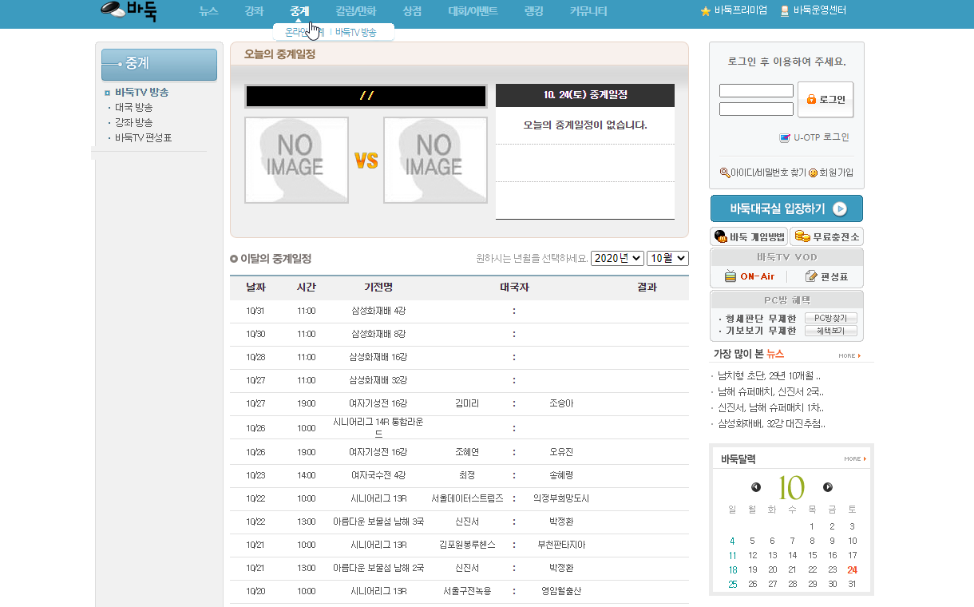Click MORE beside 바둑달력
Image resolution: width=974 pixels, height=607 pixels.
[855, 459]
